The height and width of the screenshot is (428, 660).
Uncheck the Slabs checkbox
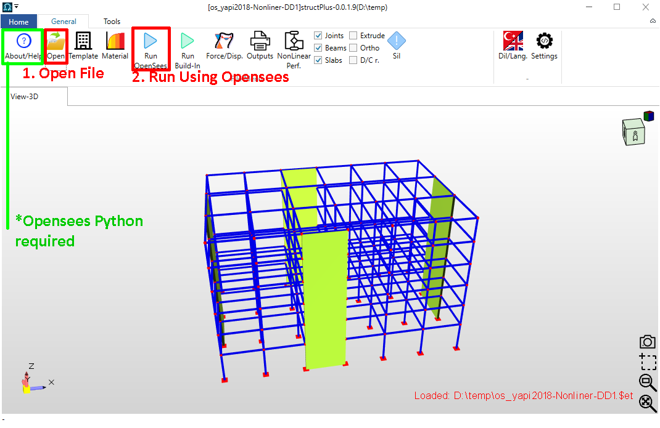tap(318, 60)
